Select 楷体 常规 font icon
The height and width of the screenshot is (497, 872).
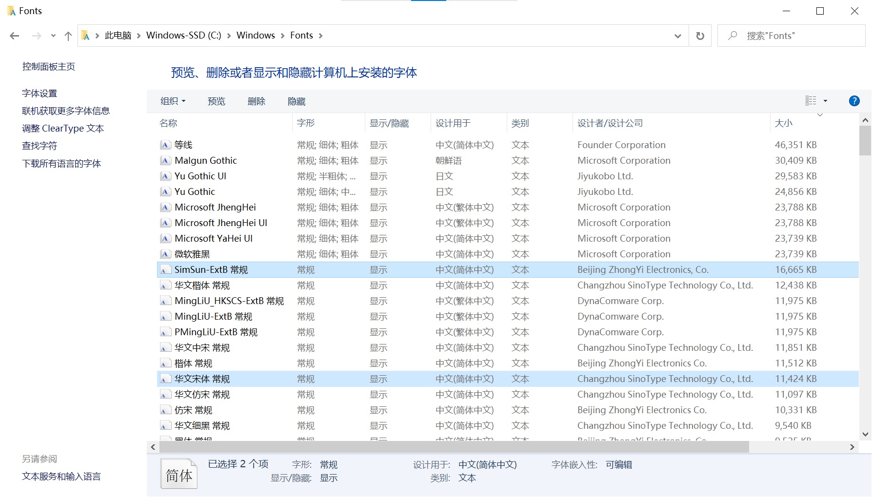point(165,363)
